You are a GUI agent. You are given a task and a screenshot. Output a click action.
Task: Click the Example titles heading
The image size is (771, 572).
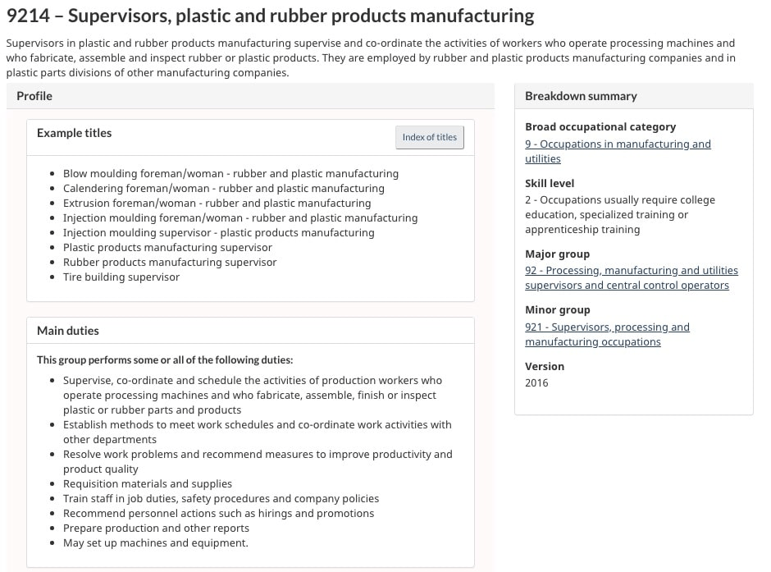point(74,133)
